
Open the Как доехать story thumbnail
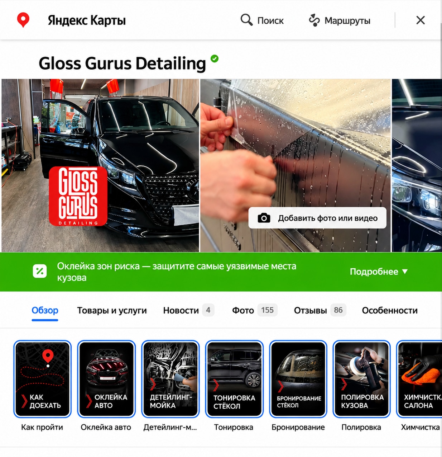(42, 379)
